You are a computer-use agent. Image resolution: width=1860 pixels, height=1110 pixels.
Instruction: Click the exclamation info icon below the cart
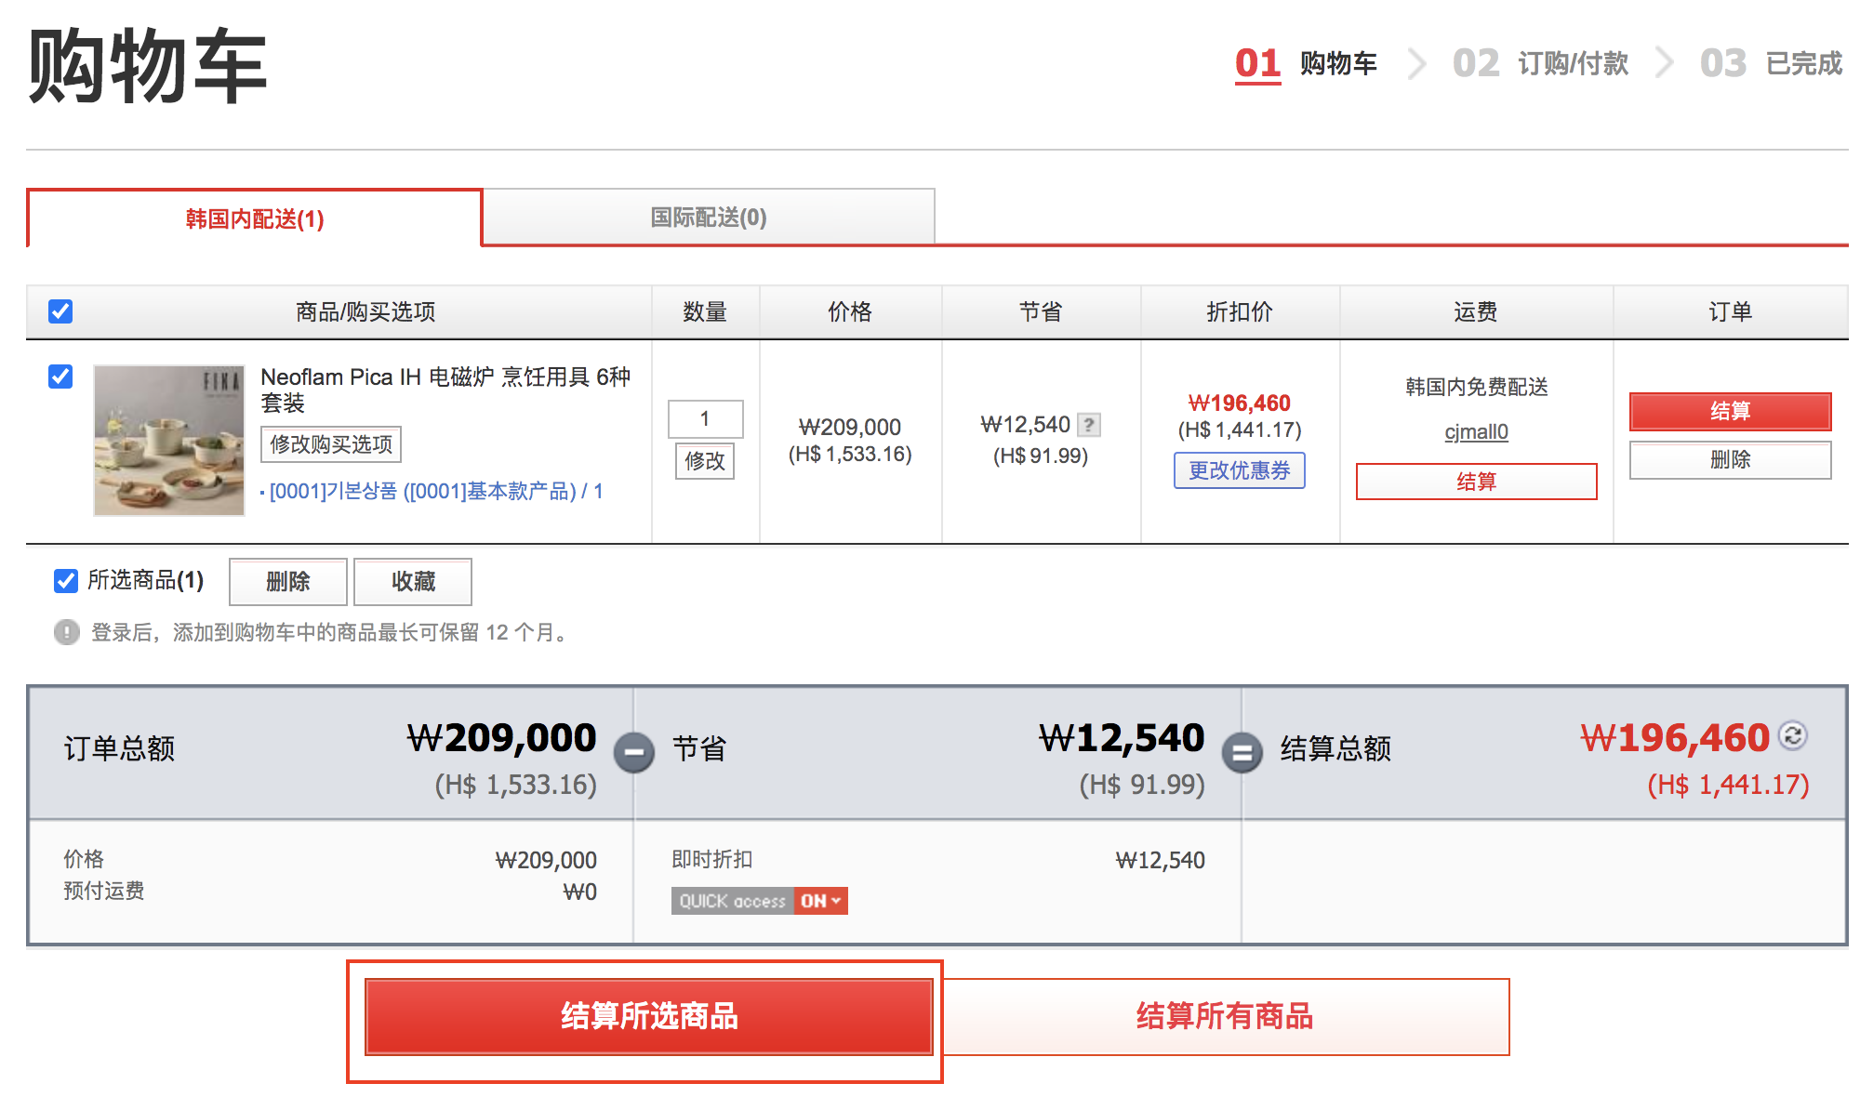pos(67,632)
